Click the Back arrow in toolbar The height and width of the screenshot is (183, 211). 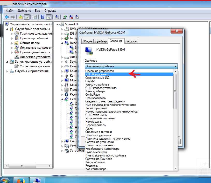[x=7, y=17]
